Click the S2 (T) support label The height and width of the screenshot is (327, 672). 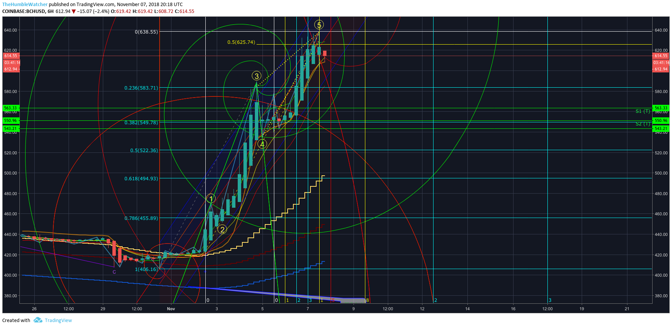(643, 124)
